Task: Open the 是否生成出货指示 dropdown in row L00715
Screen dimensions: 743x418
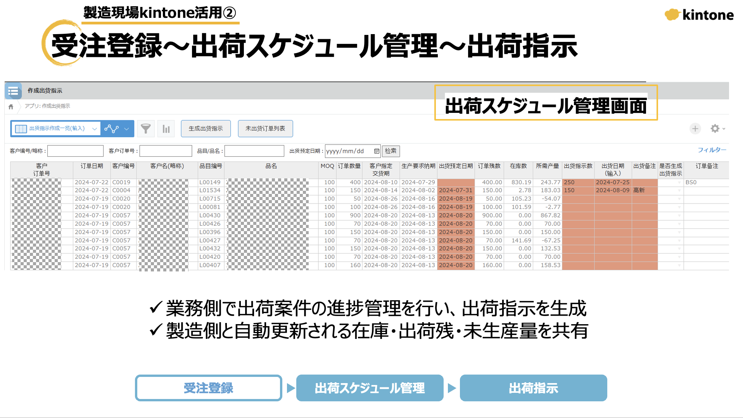Action: (679, 199)
